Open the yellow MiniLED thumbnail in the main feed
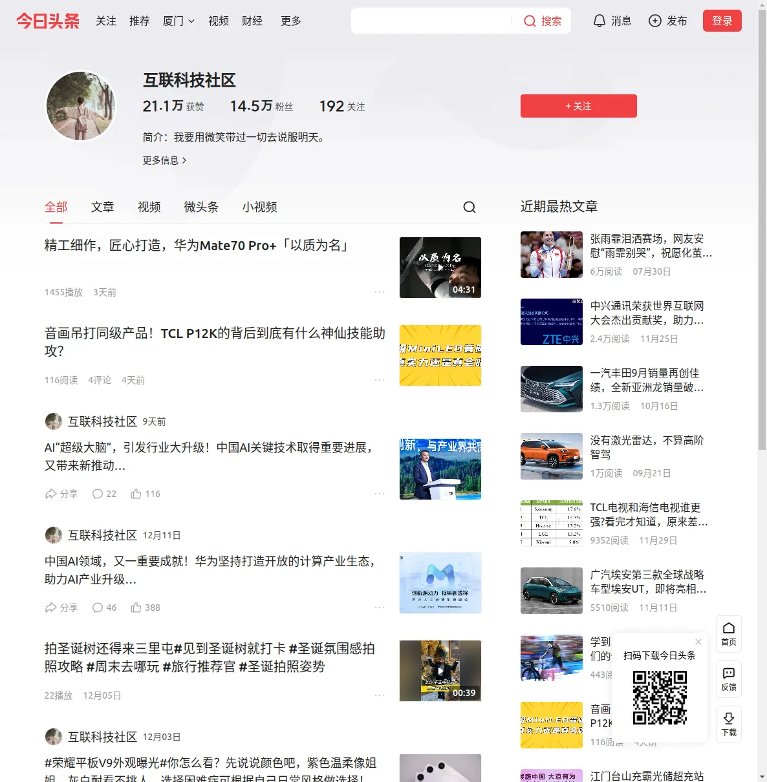Image resolution: width=767 pixels, height=782 pixels. (x=440, y=355)
